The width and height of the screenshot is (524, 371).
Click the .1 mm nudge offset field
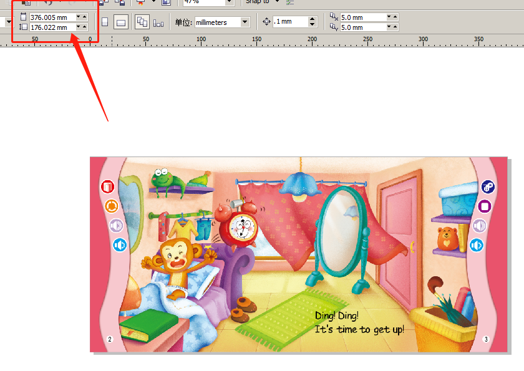(x=291, y=22)
